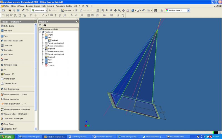
Task: Open the Convertir menu
Action: 51,6
